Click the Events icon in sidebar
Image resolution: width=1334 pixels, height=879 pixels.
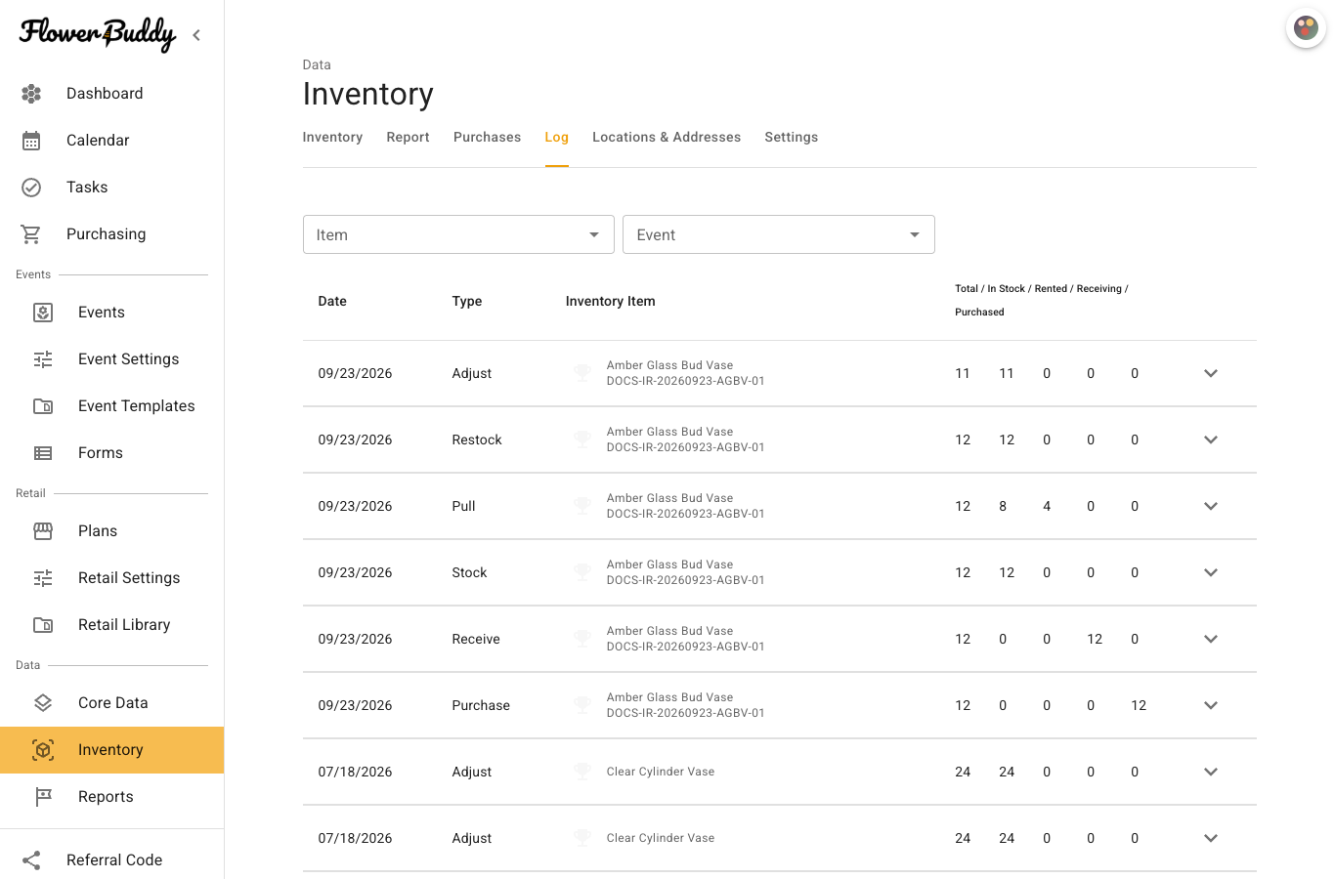pyautogui.click(x=43, y=313)
